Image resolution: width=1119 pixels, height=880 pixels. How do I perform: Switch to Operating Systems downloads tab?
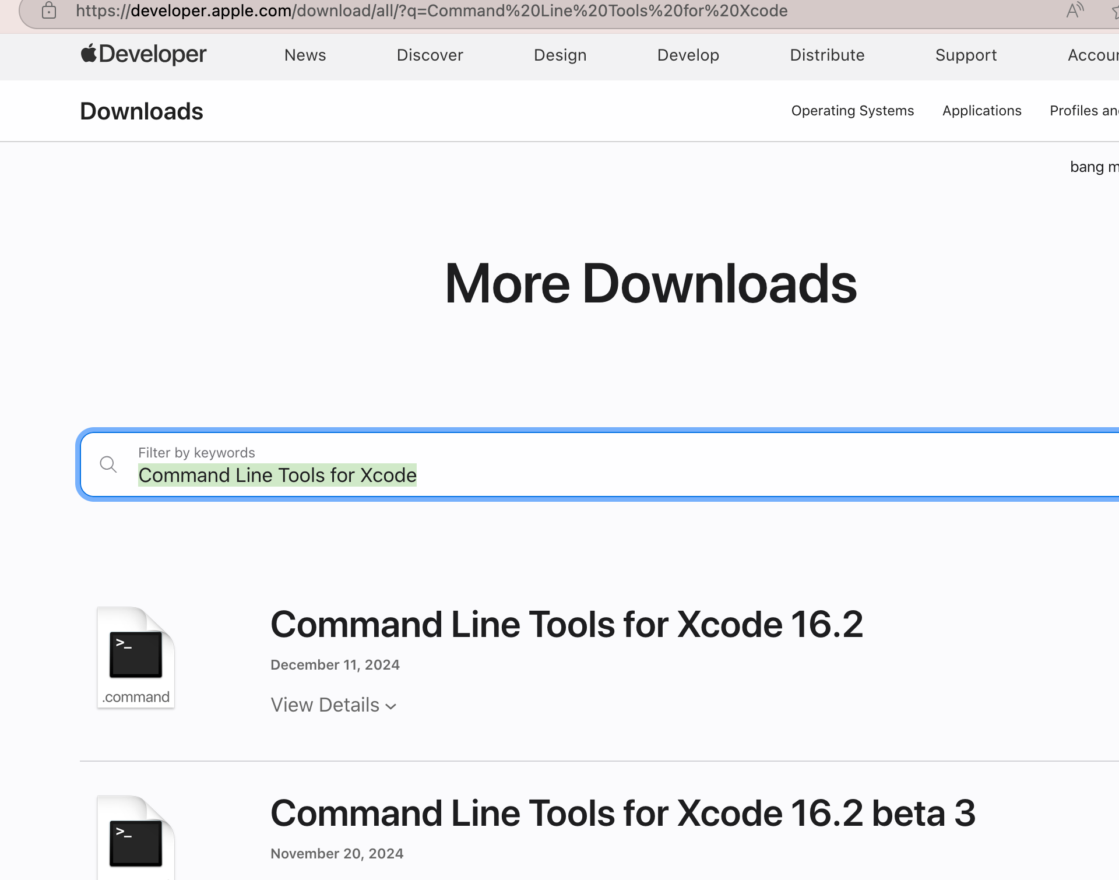[852, 111]
